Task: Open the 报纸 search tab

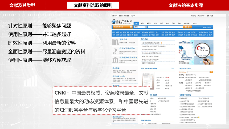Action: point(161,23)
